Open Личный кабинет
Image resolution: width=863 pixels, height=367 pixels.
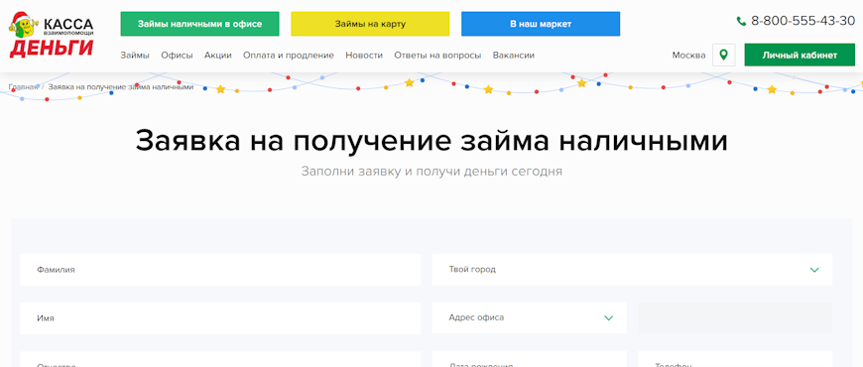800,55
